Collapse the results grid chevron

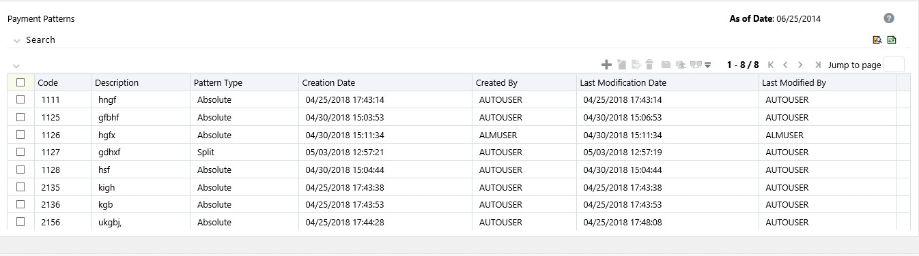(x=16, y=66)
